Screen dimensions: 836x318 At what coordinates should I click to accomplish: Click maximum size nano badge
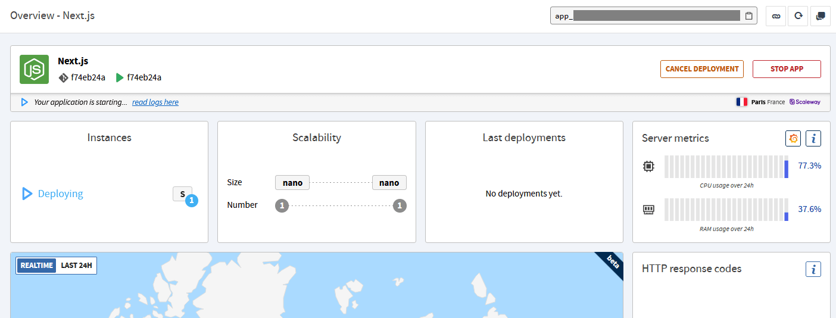[x=389, y=183]
